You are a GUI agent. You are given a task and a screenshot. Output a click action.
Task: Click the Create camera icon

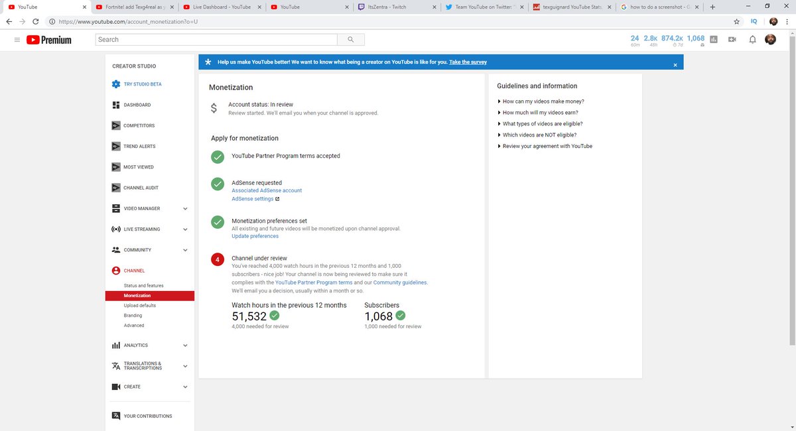tap(115, 387)
